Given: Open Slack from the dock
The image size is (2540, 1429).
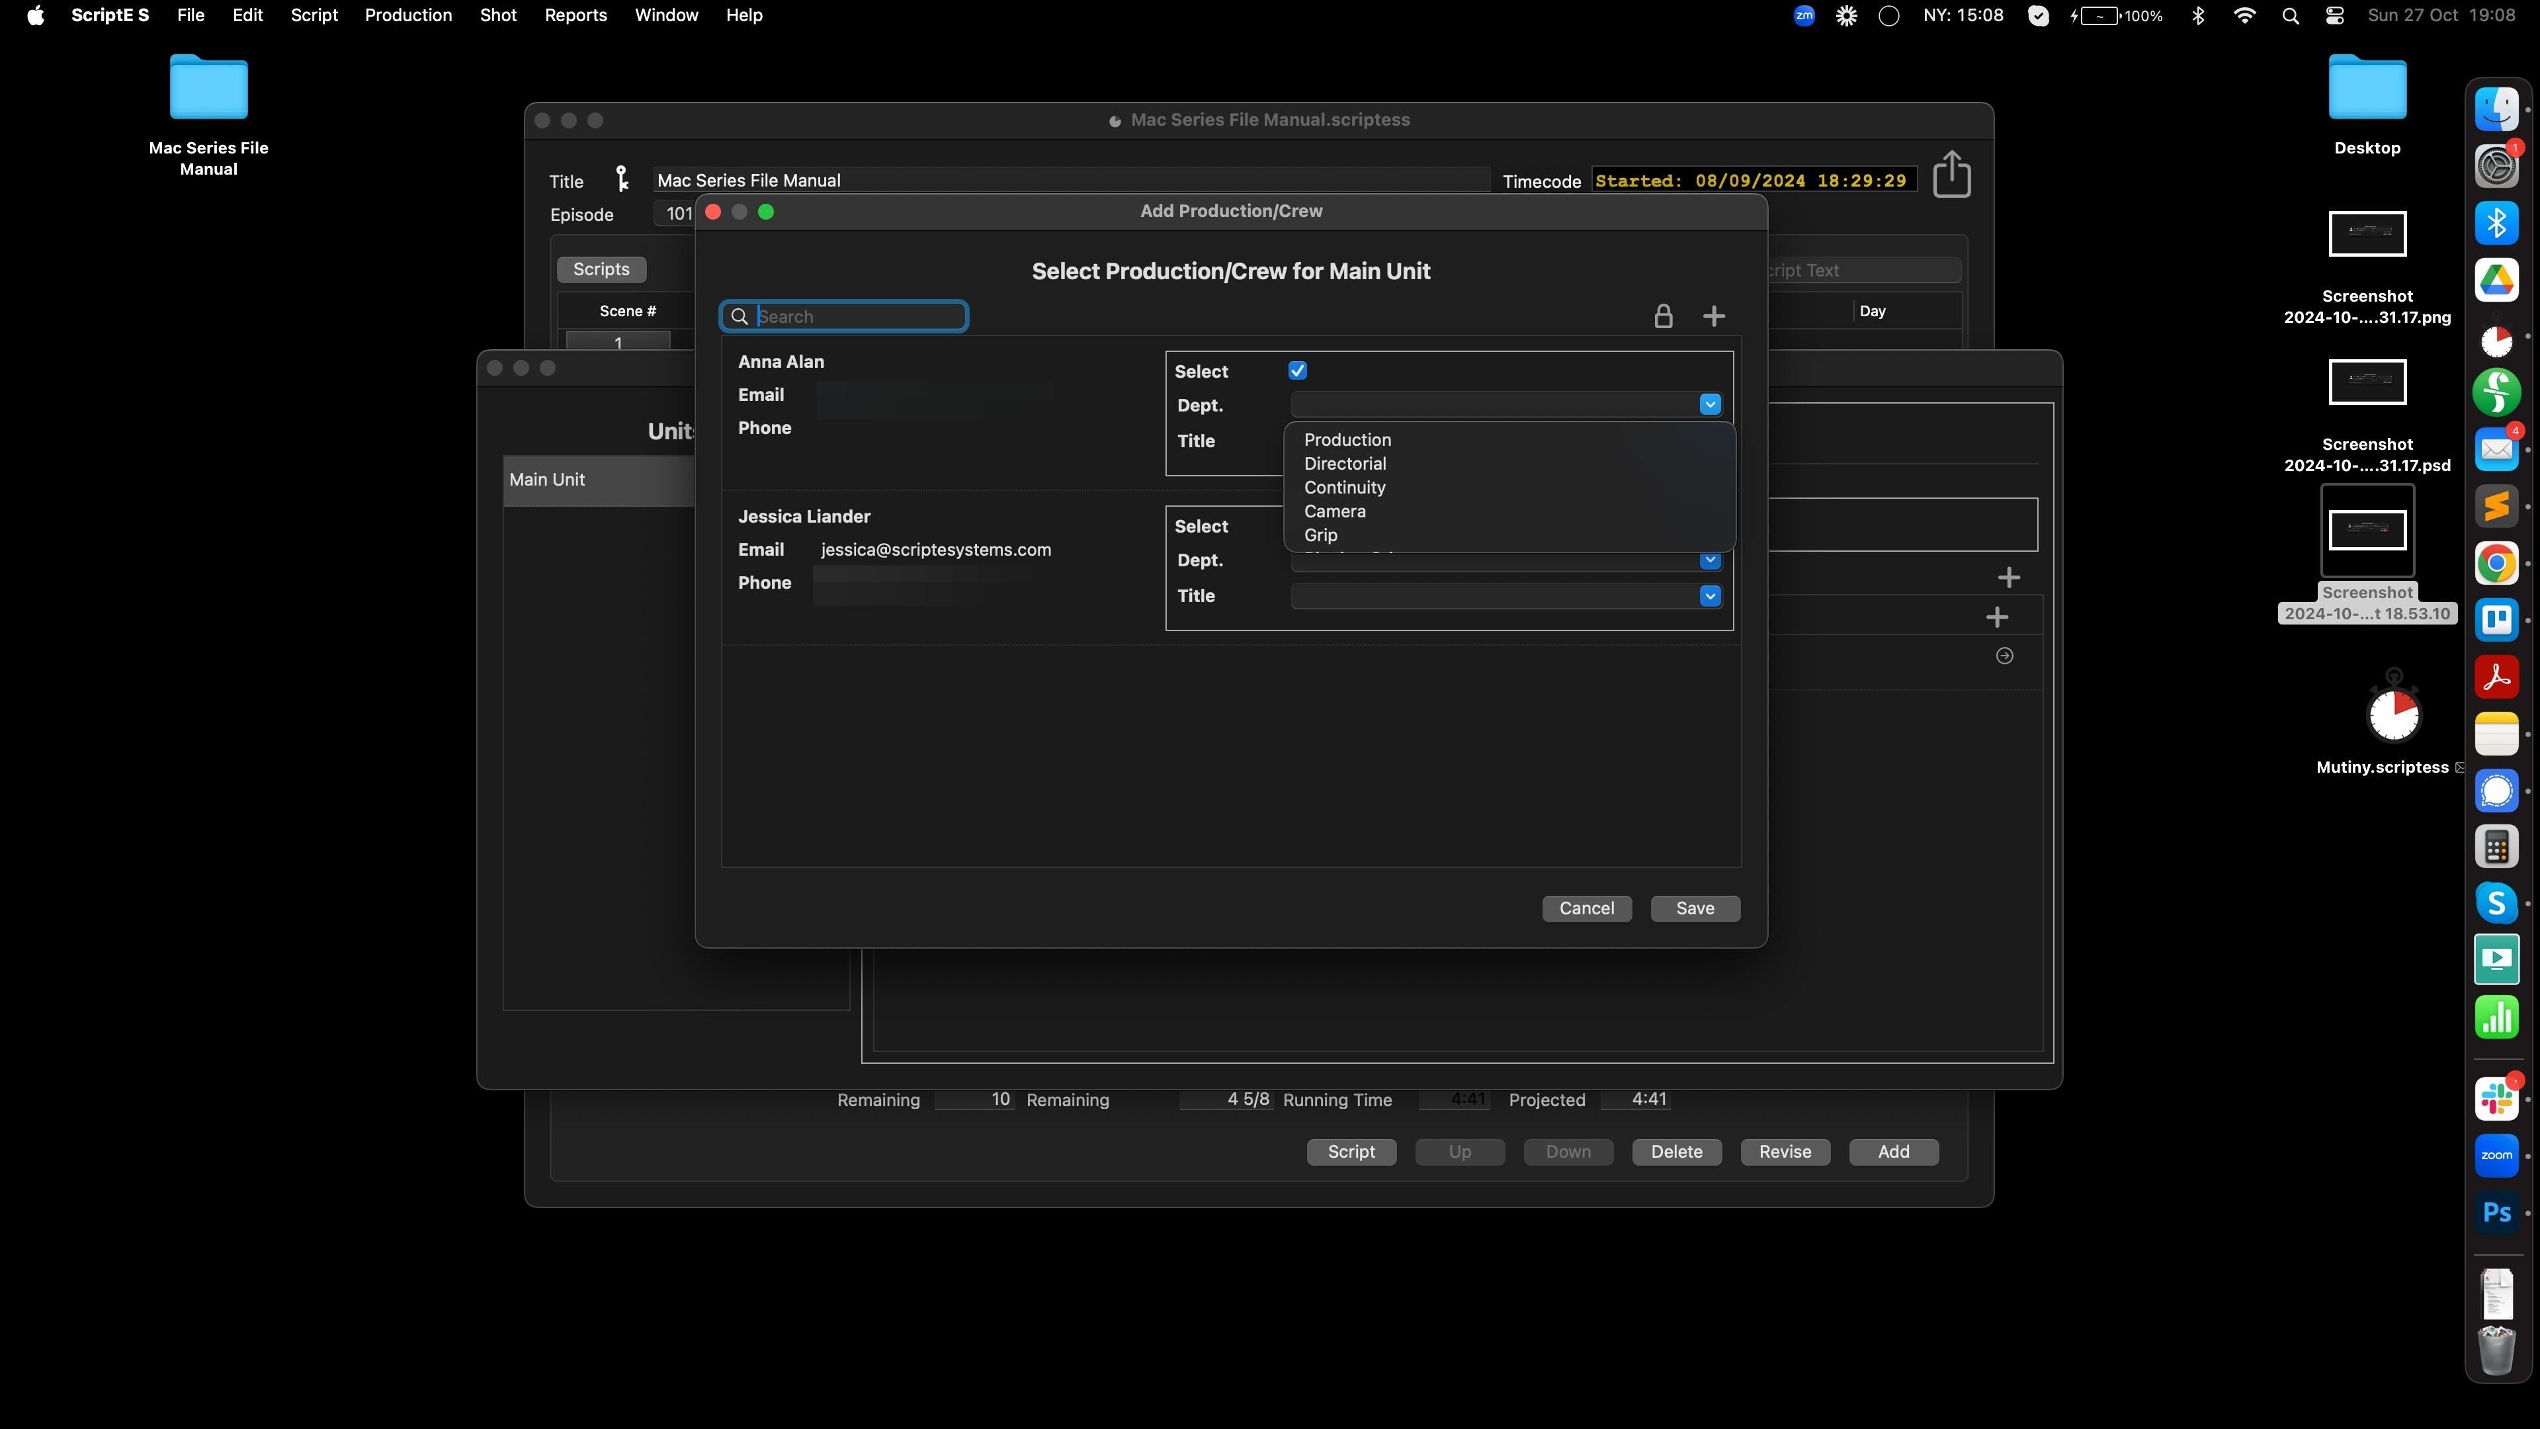Looking at the screenshot, I should 2496,1099.
